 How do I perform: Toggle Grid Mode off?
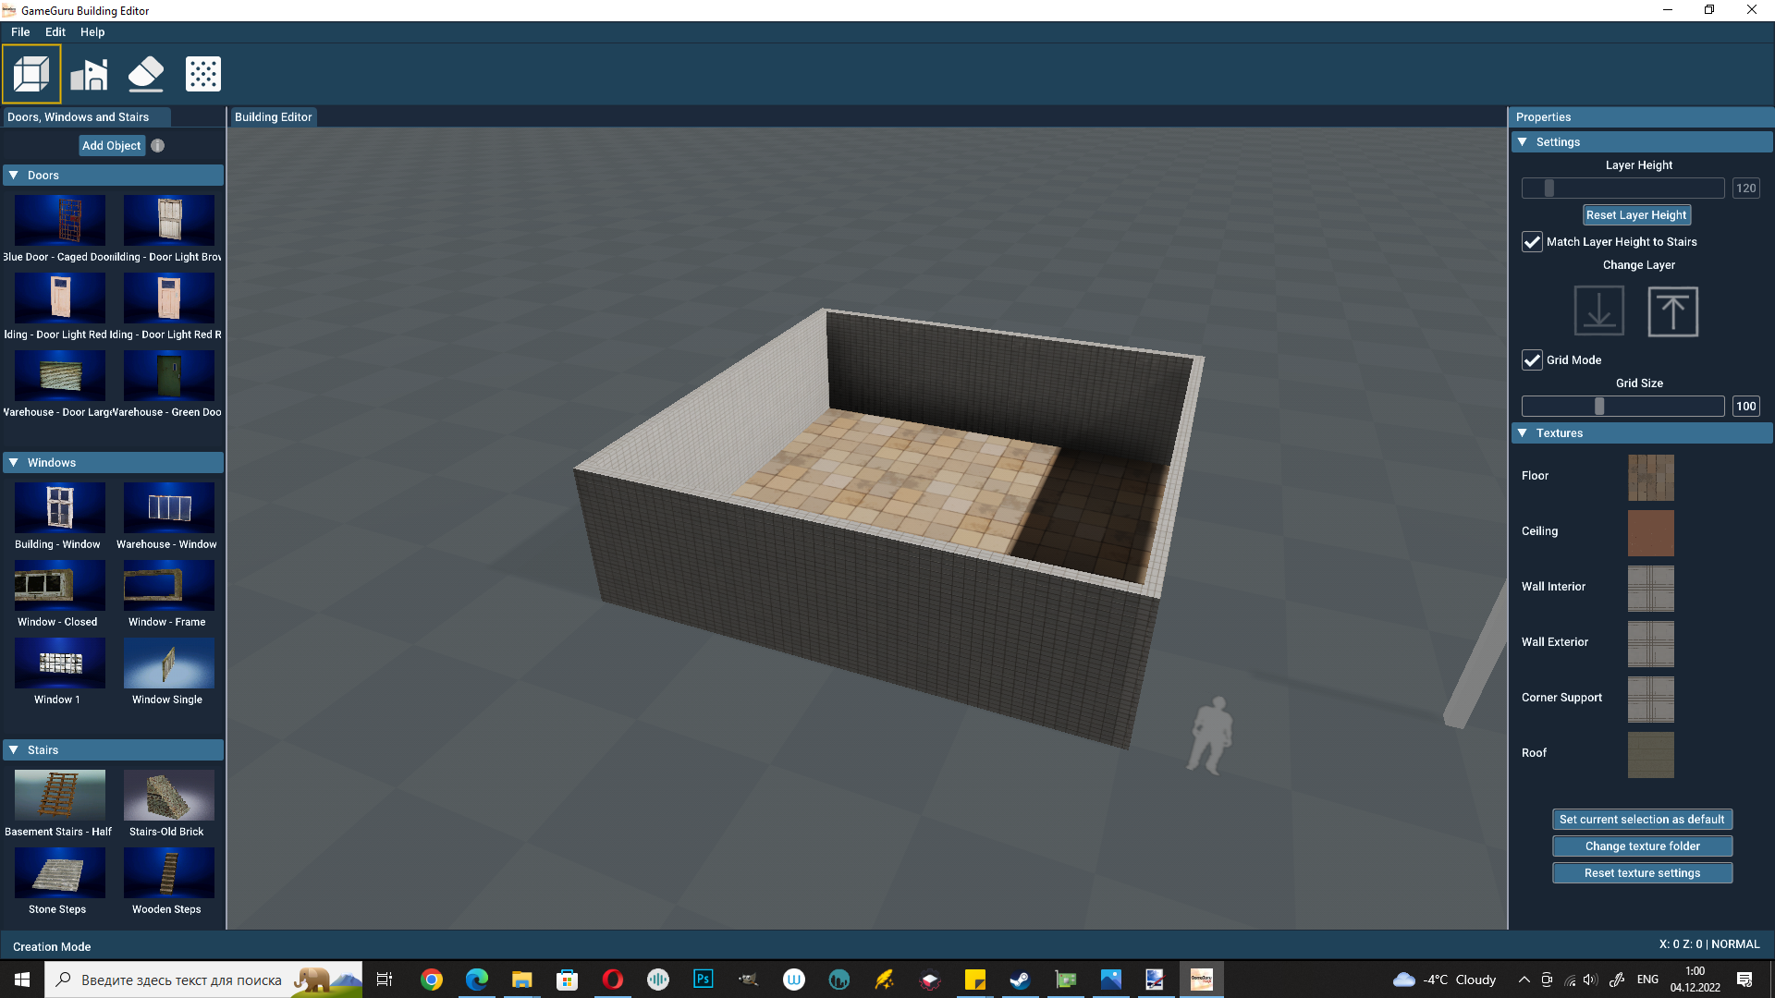pos(1532,359)
